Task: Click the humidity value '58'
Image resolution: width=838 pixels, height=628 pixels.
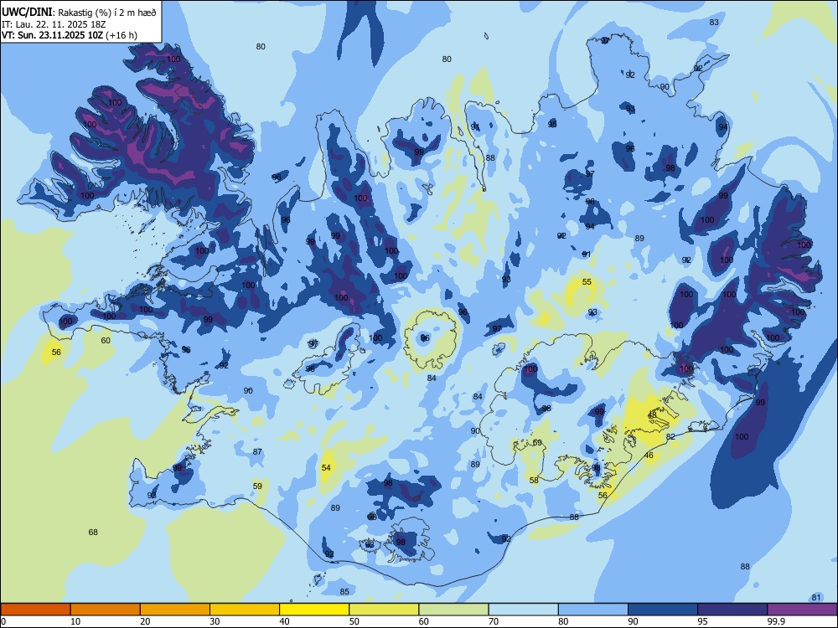Action: [534, 481]
